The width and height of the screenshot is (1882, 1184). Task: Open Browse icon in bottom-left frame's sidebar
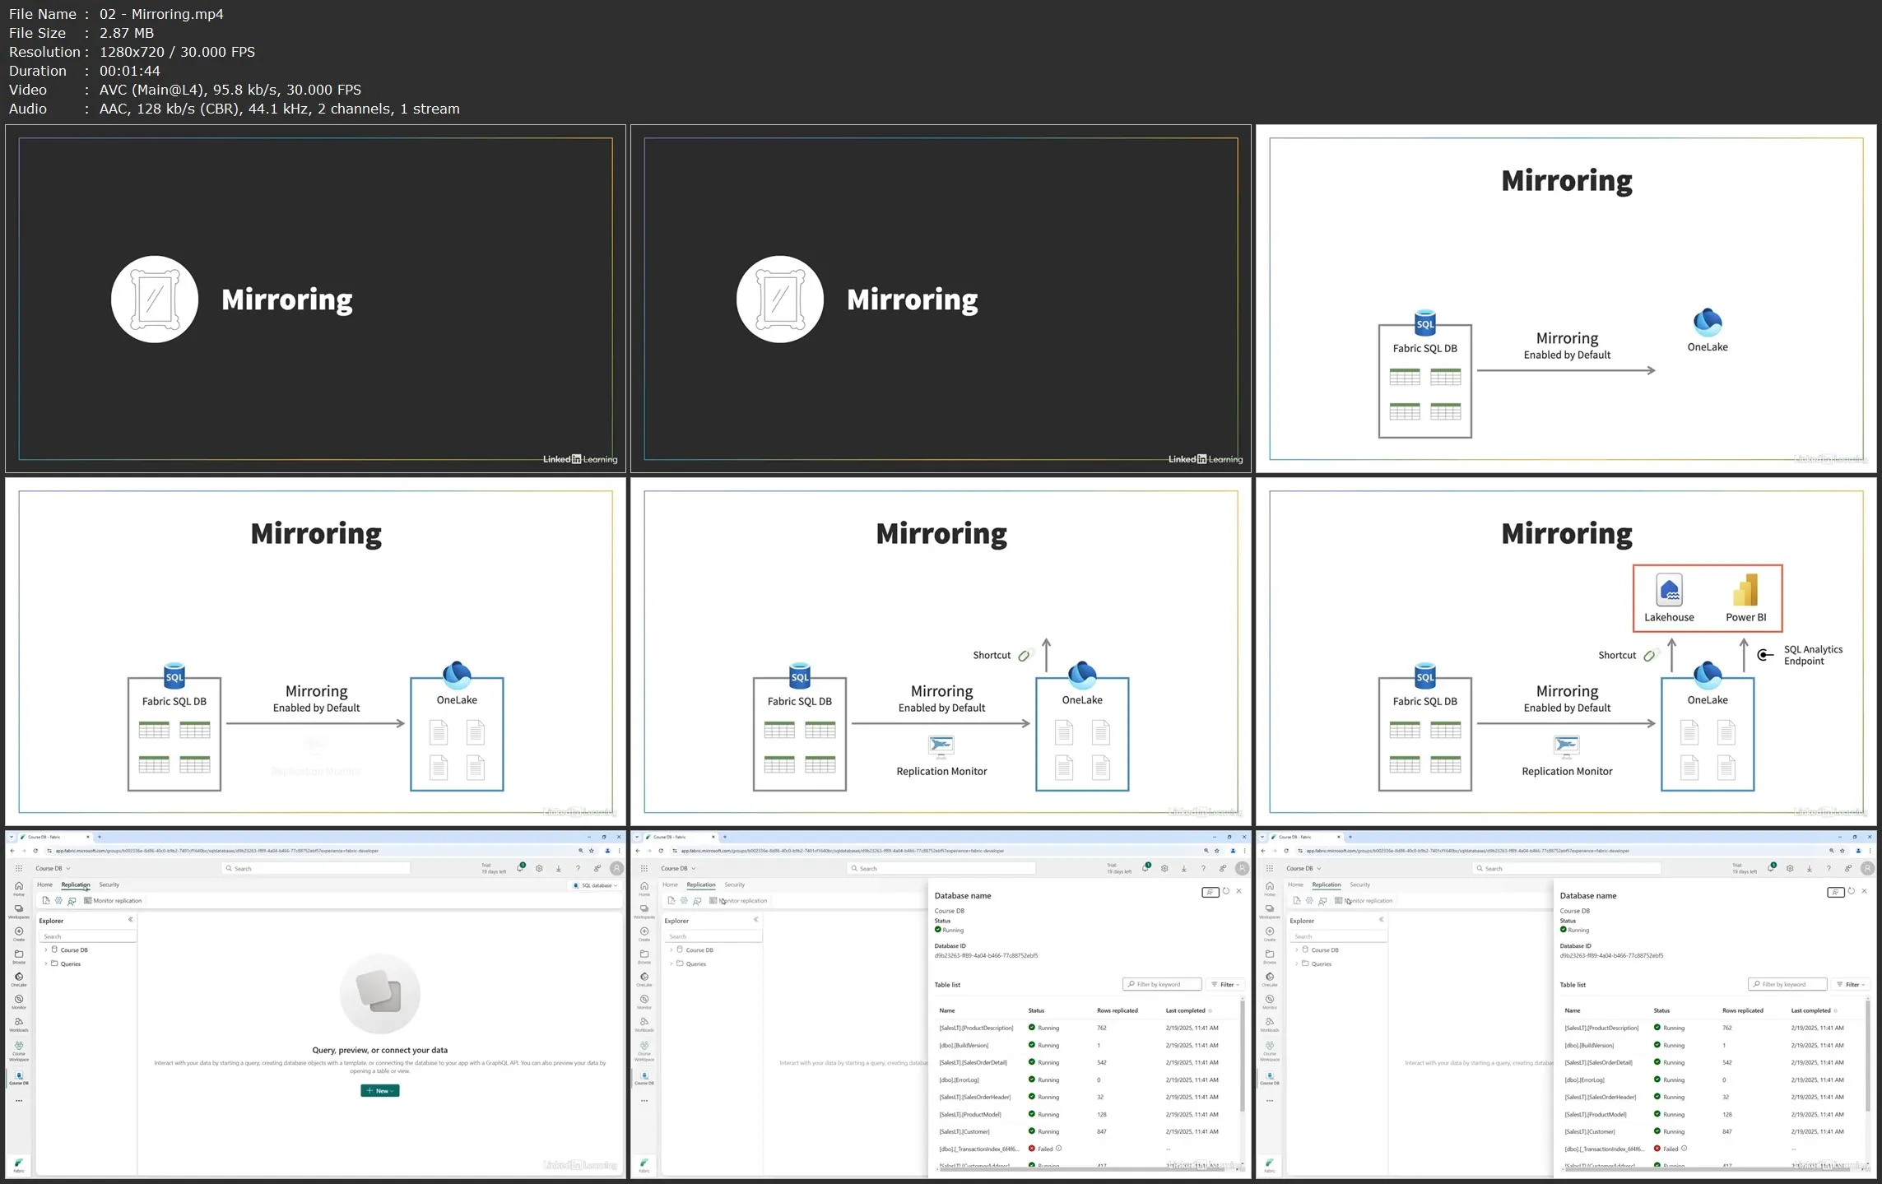[x=18, y=956]
